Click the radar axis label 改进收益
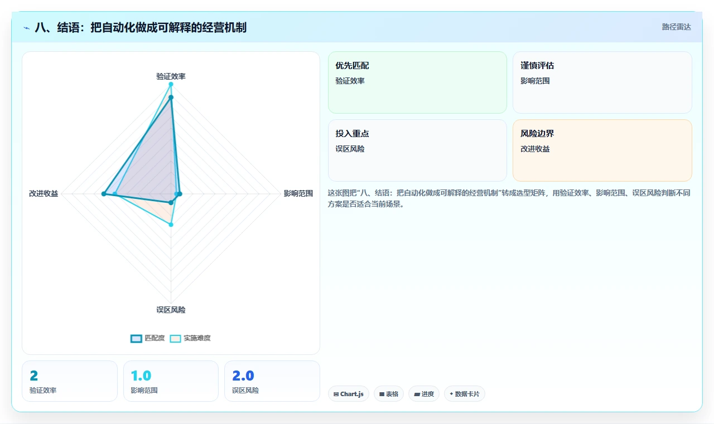The image size is (714, 424). (44, 194)
